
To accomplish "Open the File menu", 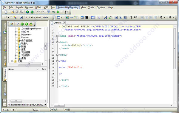I will (4, 7).
